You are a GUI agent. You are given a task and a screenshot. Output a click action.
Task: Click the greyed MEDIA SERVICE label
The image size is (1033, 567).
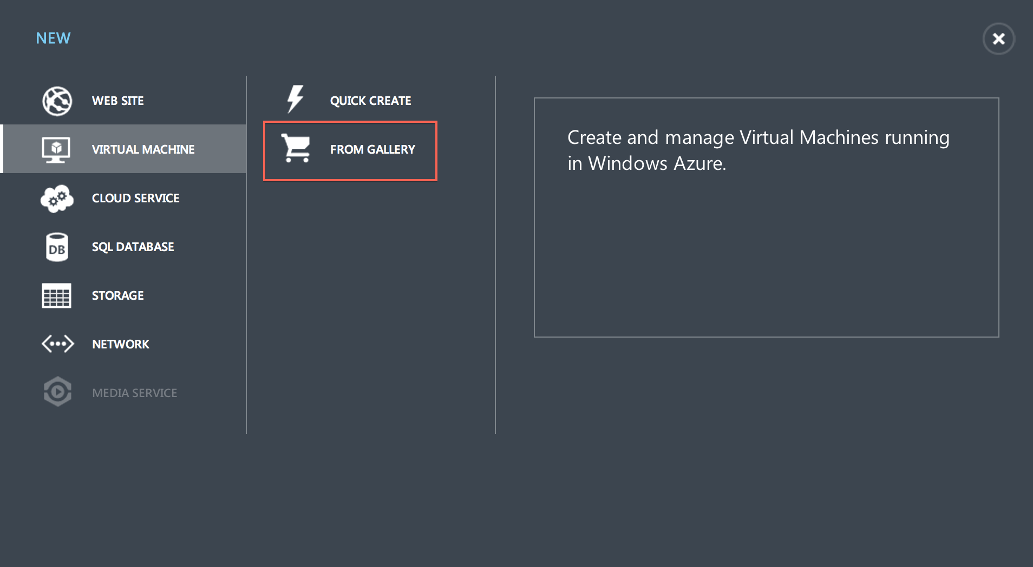[134, 393]
